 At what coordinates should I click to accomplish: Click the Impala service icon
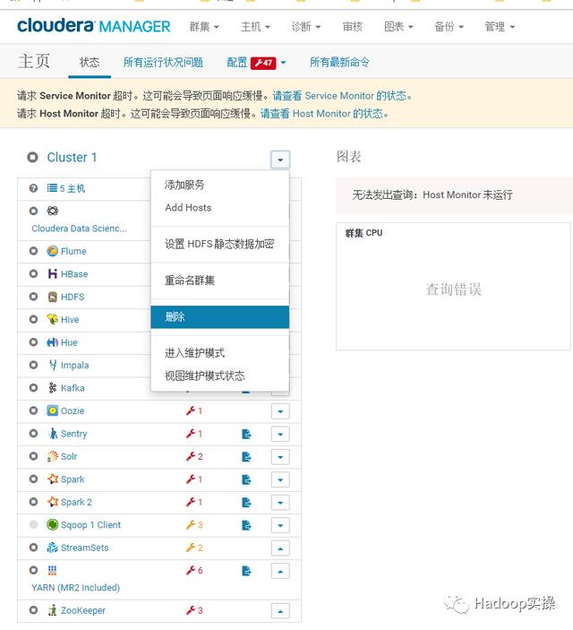[52, 365]
